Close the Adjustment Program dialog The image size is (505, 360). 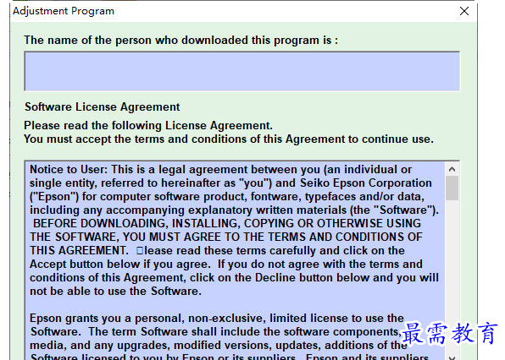tap(464, 11)
